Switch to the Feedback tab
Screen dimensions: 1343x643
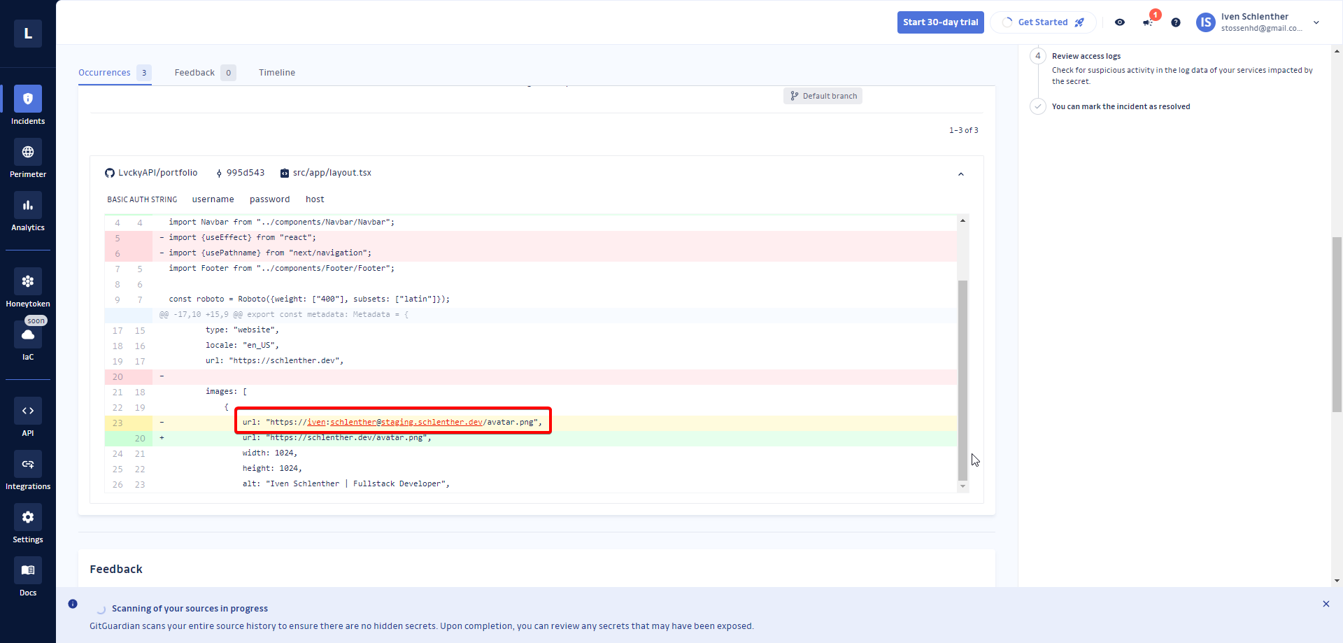(195, 73)
